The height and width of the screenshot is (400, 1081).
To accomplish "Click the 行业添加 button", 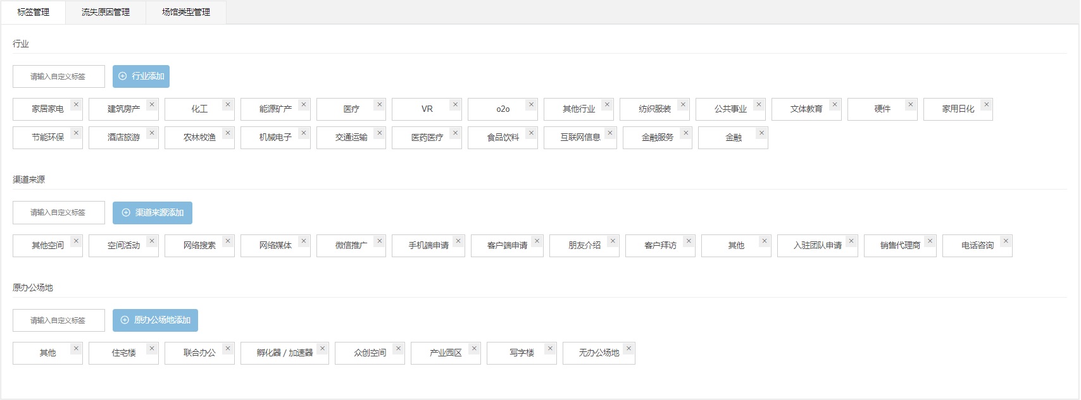I will pyautogui.click(x=141, y=76).
